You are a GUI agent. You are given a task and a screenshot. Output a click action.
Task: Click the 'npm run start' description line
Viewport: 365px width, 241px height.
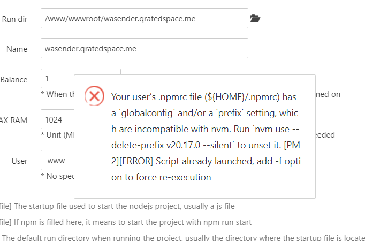click(x=126, y=222)
